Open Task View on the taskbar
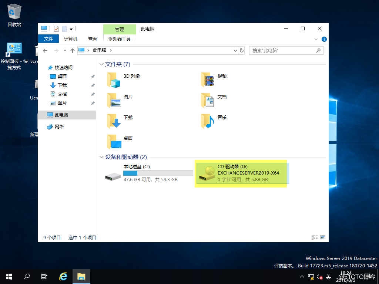Image resolution: width=379 pixels, height=284 pixels. pyautogui.click(x=44, y=277)
